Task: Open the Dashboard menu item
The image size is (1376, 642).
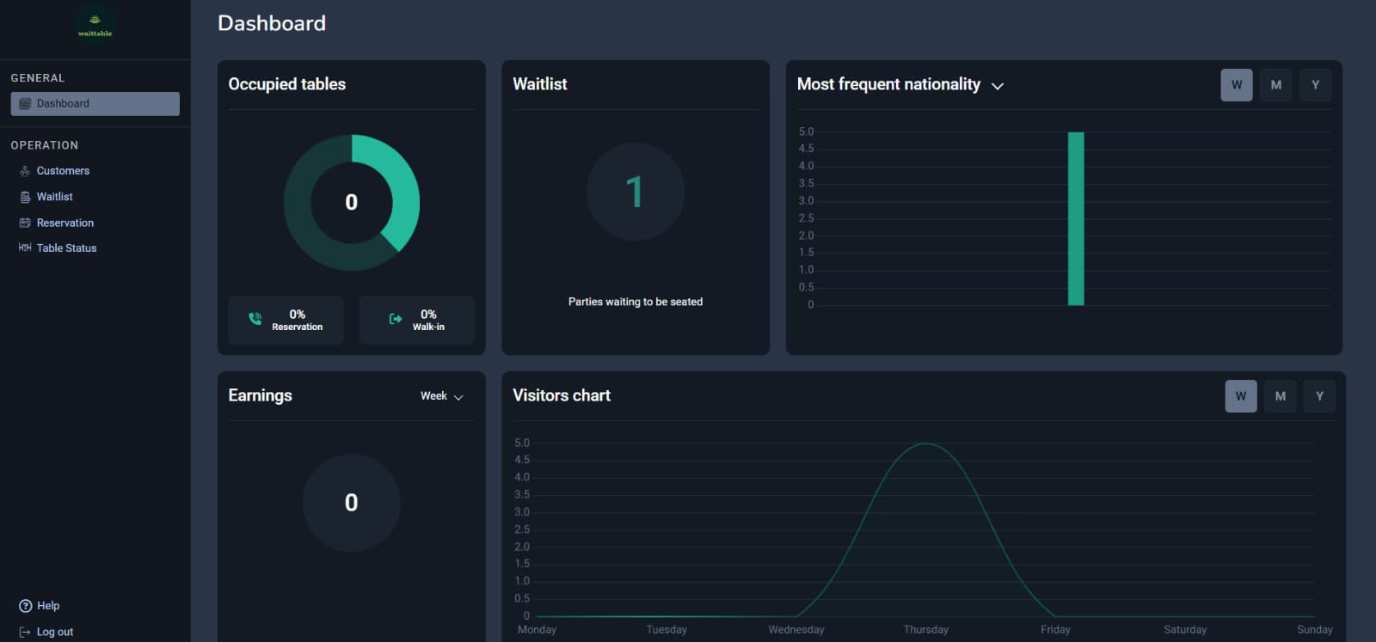Action: (x=95, y=104)
